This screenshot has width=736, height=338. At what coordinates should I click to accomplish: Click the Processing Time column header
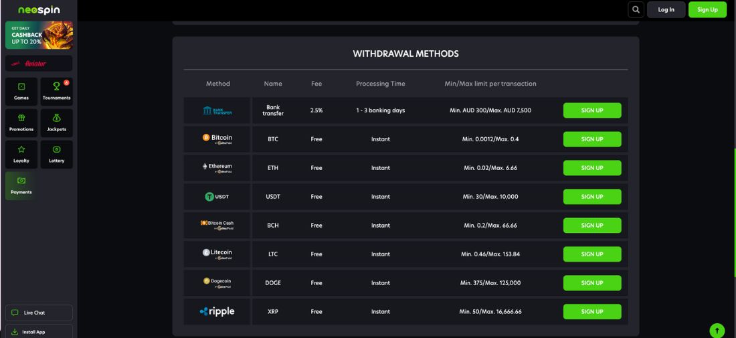coord(380,84)
